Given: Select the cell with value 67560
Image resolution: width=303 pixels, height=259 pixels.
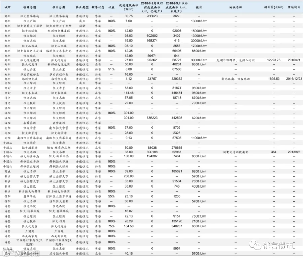Looking at the screenshot, I should tap(177, 69).
